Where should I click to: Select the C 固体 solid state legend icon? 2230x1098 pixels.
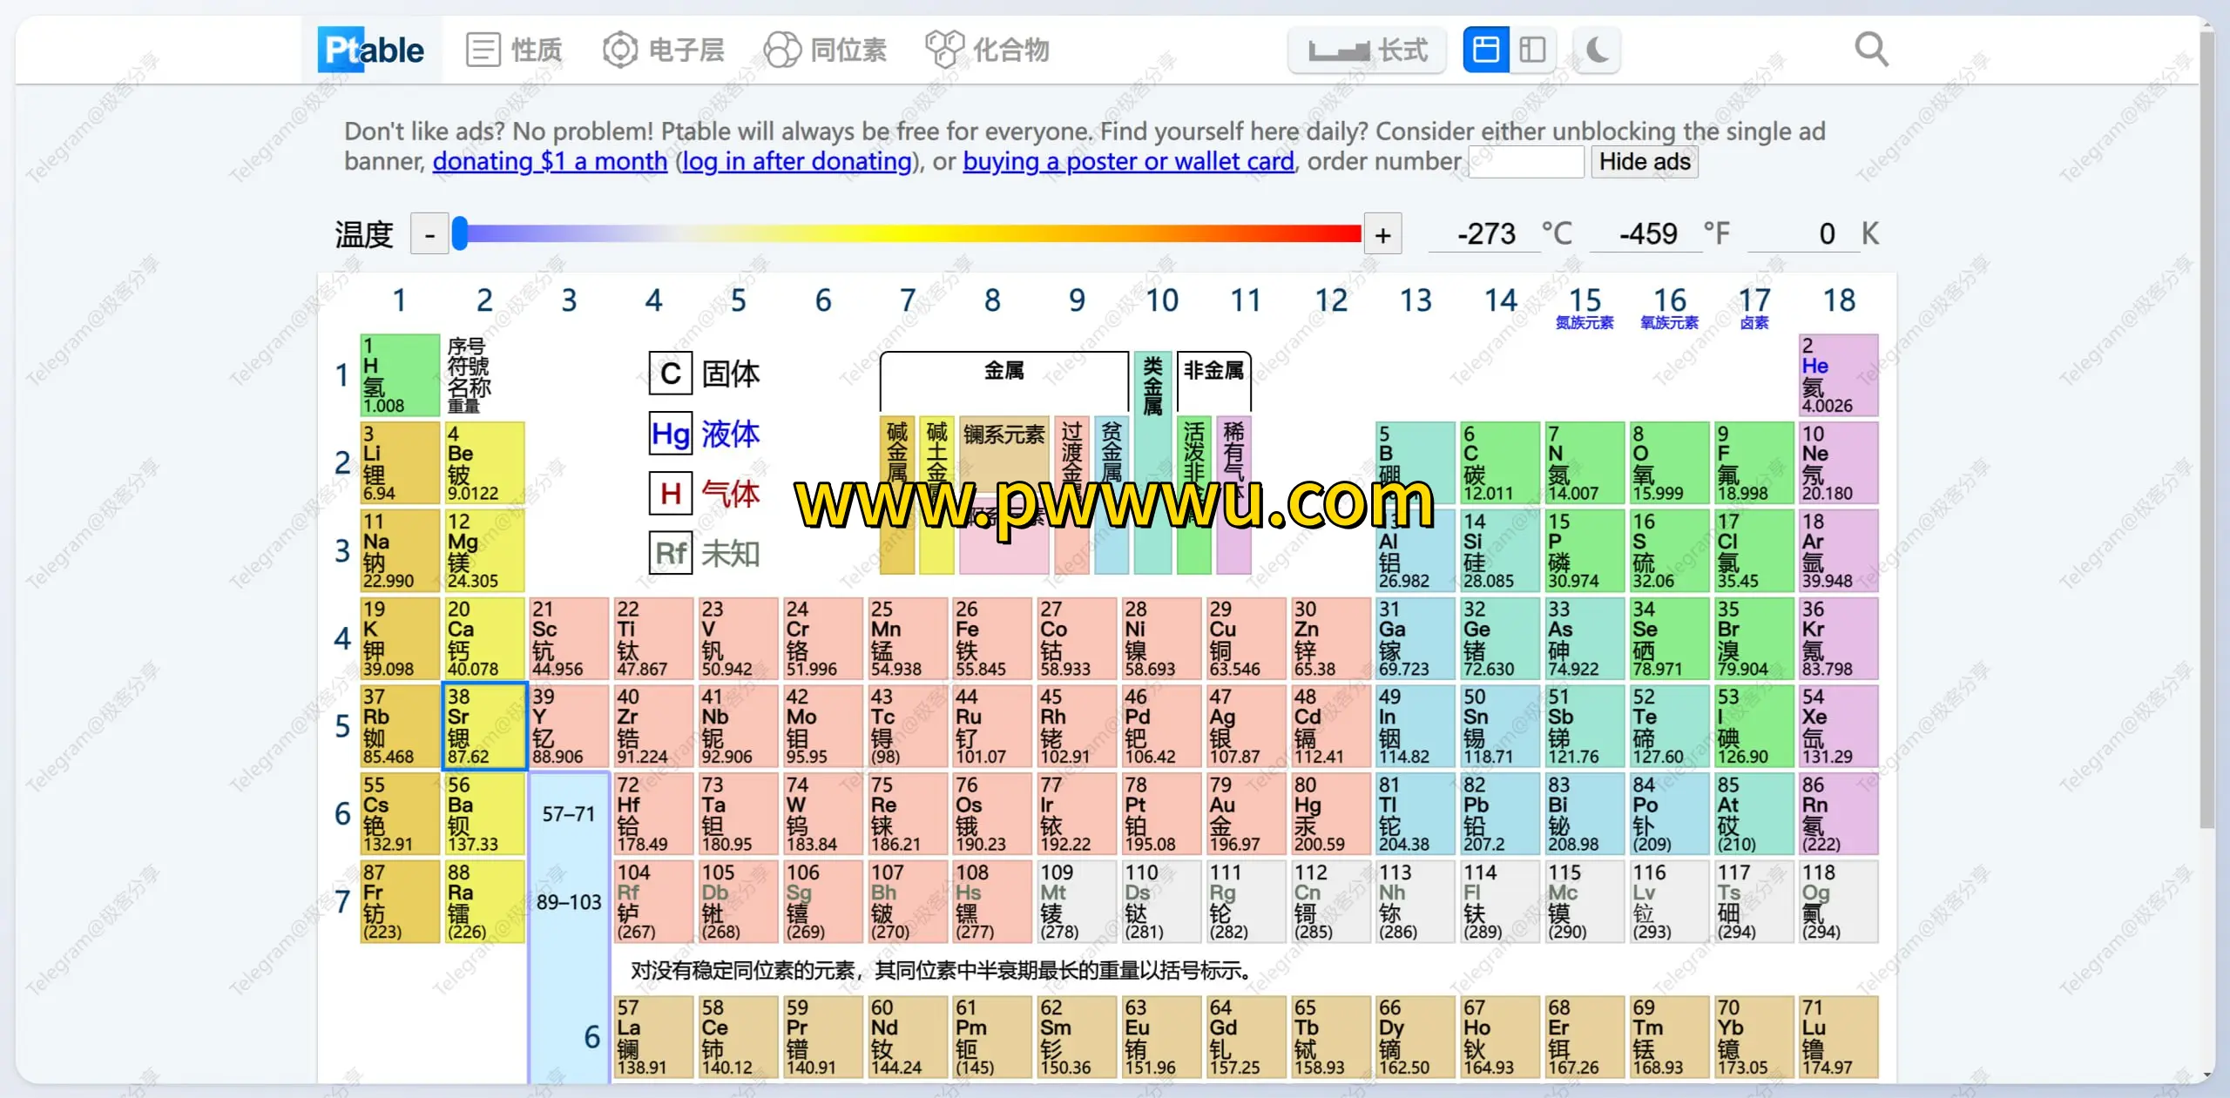coord(671,374)
